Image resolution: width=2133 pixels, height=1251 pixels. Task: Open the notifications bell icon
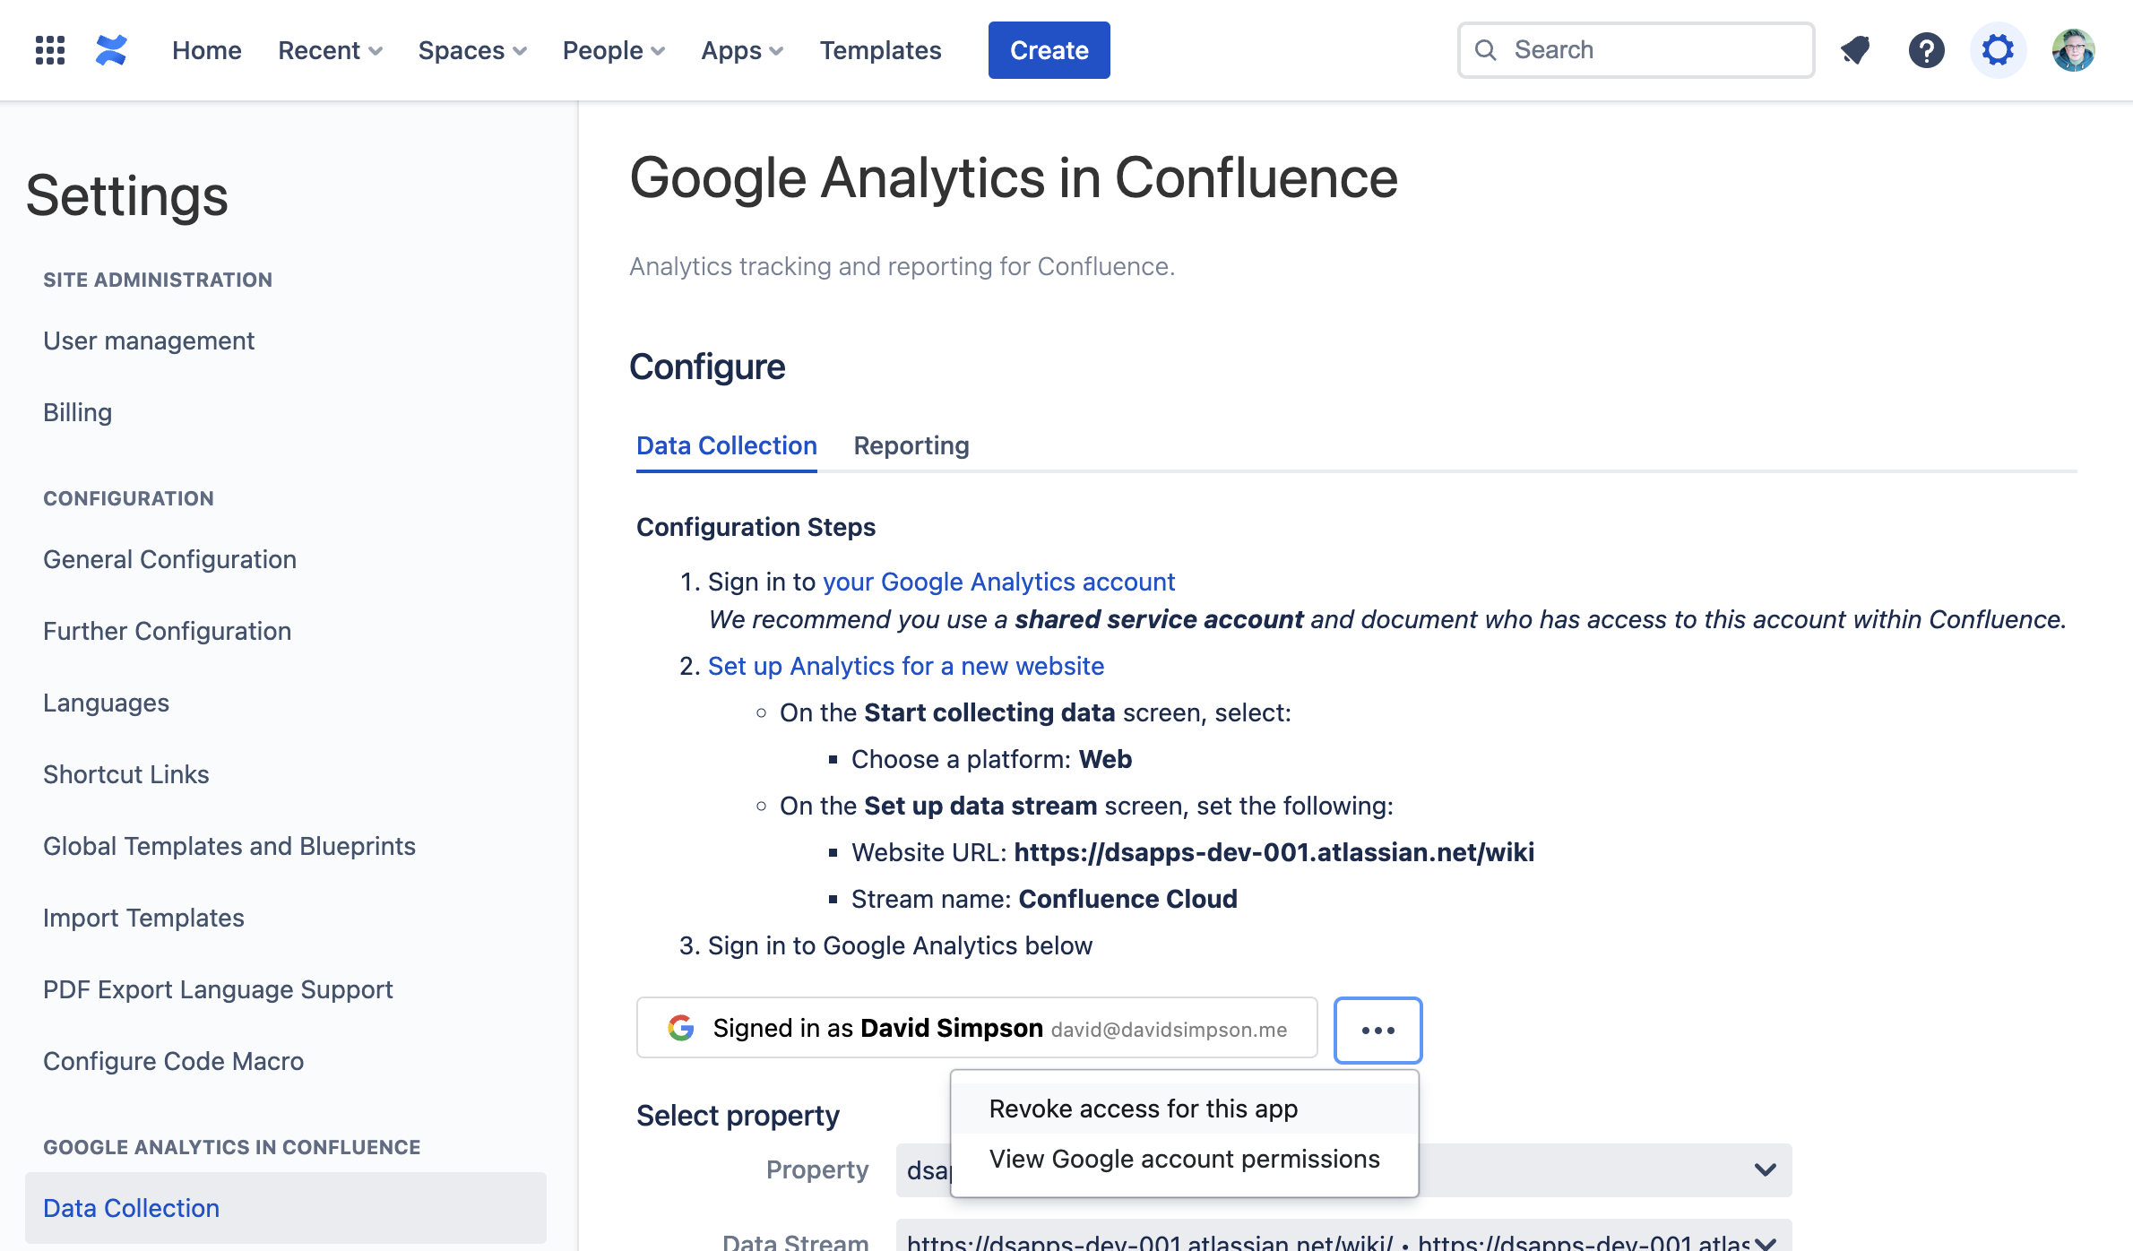click(x=1854, y=50)
